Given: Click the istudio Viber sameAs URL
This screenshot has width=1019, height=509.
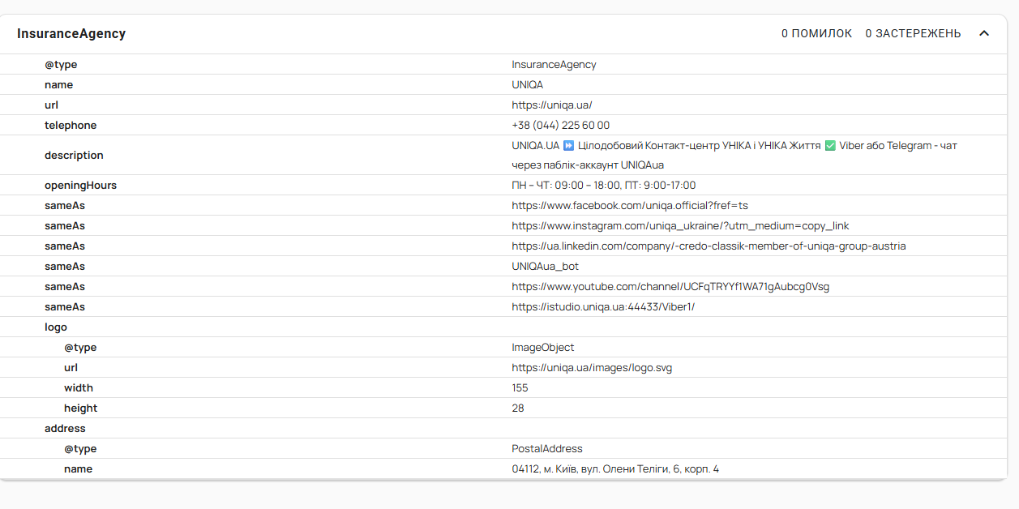Looking at the screenshot, I should 602,307.
